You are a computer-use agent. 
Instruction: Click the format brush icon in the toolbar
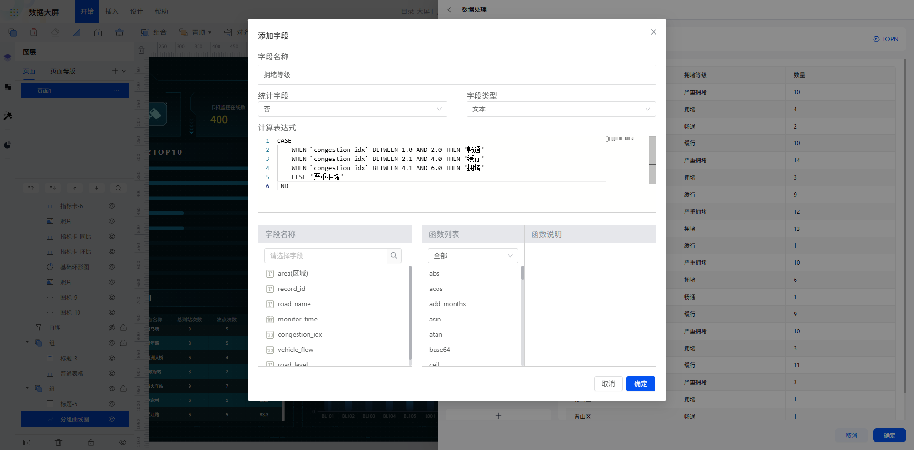[x=119, y=32]
